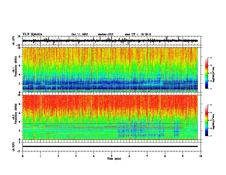Click time axis tick label "1"
The height and width of the screenshot is (175, 226).
[40, 156]
